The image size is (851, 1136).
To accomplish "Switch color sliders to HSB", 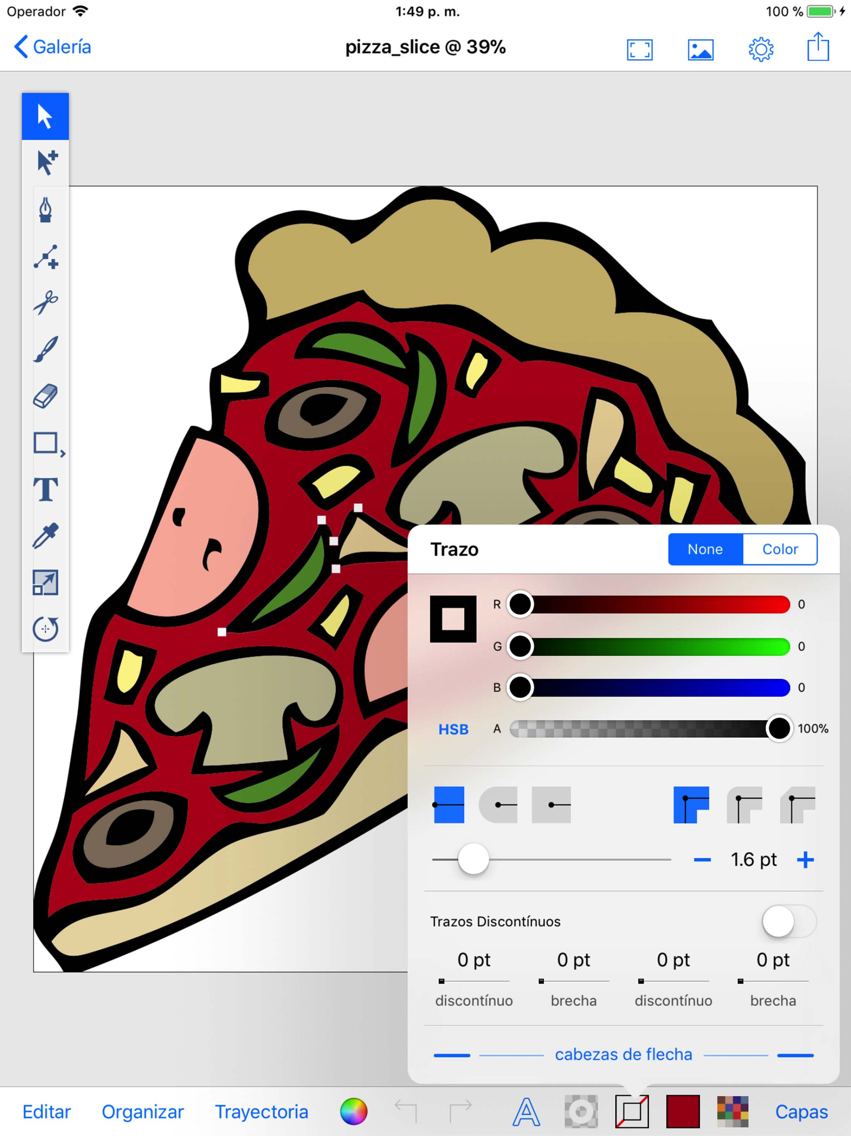I will tap(453, 729).
